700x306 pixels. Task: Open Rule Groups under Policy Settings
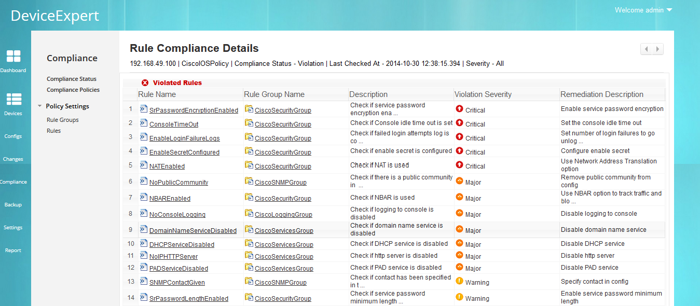tap(63, 120)
